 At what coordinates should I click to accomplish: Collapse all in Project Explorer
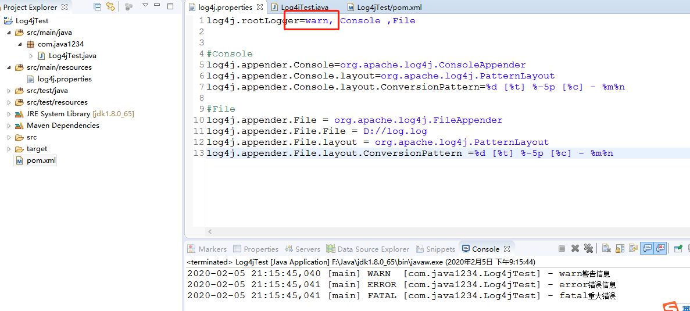pos(98,6)
